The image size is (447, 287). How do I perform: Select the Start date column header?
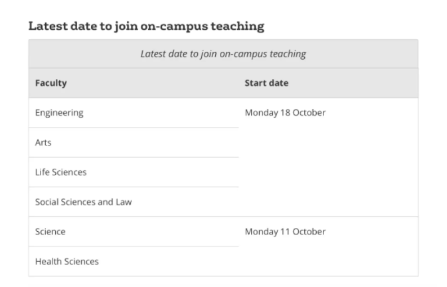coord(266,84)
